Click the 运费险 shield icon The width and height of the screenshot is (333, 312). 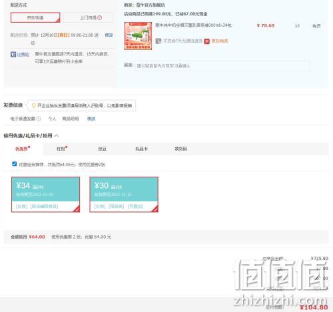(x=13, y=54)
